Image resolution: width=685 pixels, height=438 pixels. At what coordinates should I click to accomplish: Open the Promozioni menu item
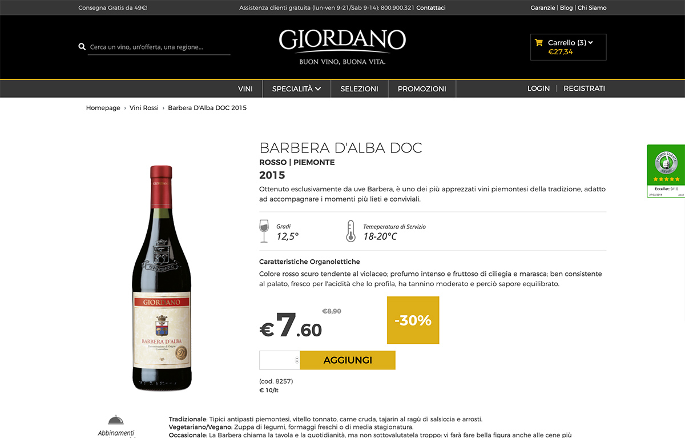click(422, 89)
